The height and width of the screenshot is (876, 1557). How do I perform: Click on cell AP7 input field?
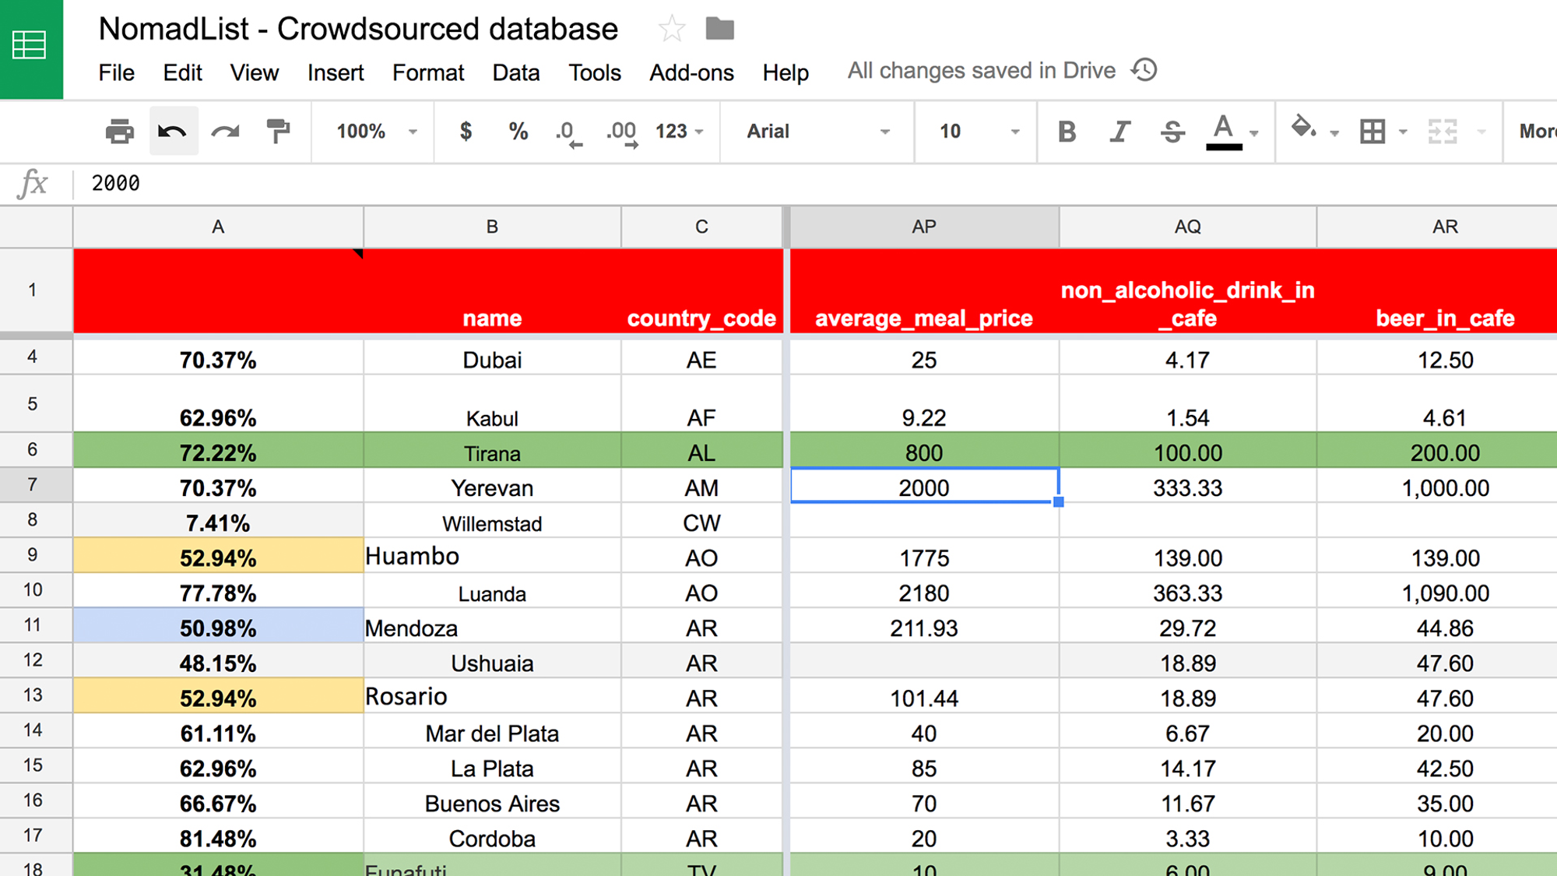tap(923, 487)
